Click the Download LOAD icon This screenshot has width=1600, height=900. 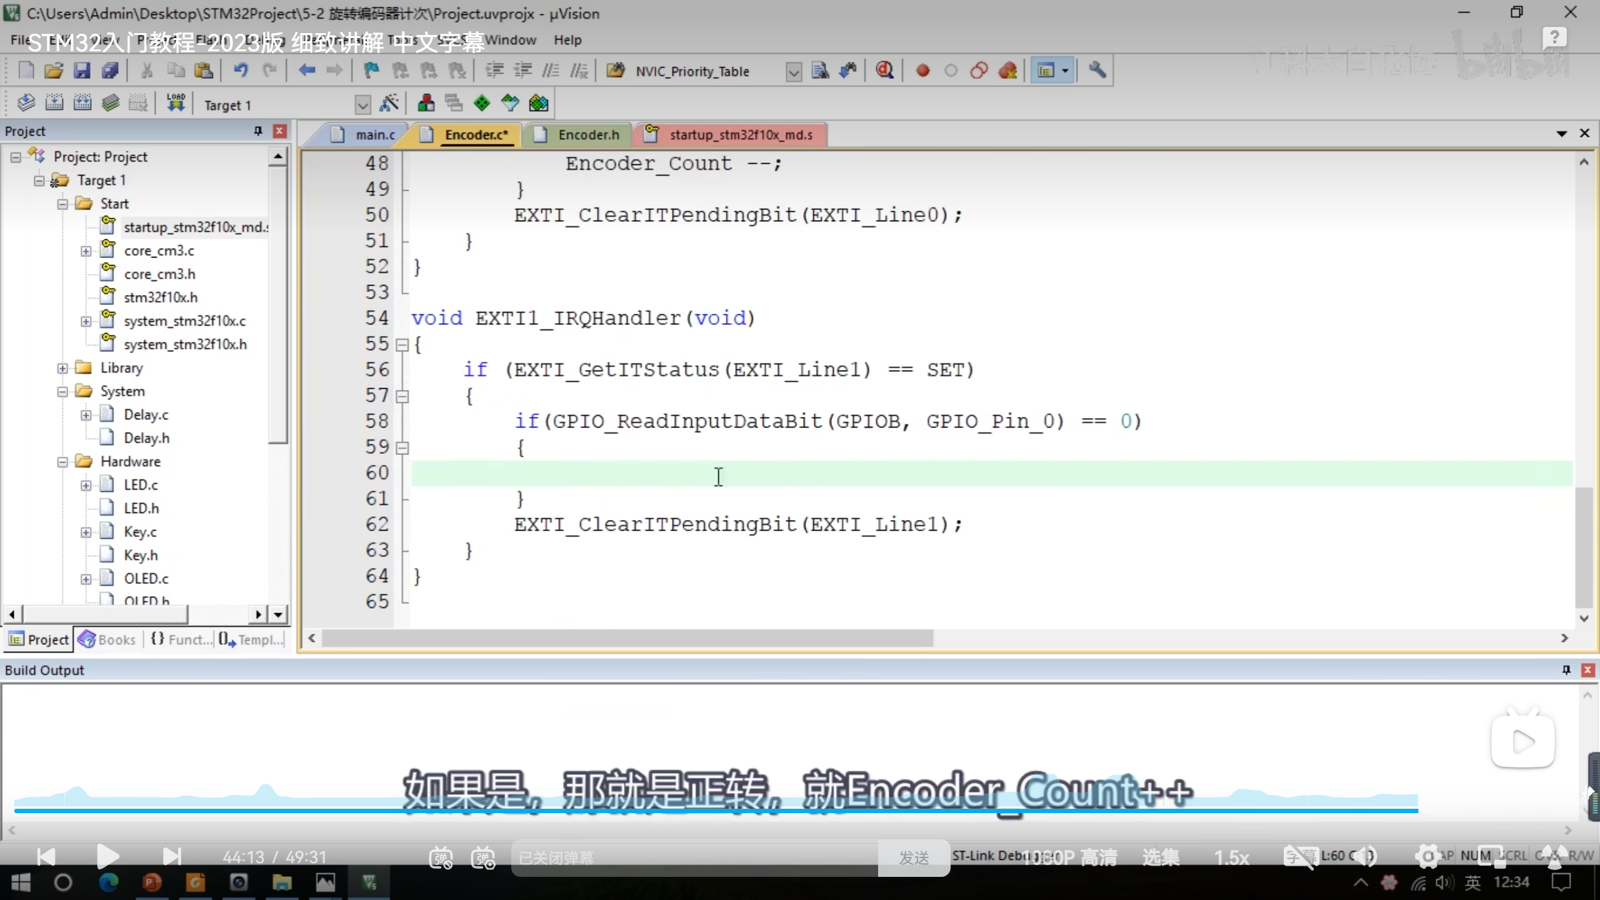176,103
